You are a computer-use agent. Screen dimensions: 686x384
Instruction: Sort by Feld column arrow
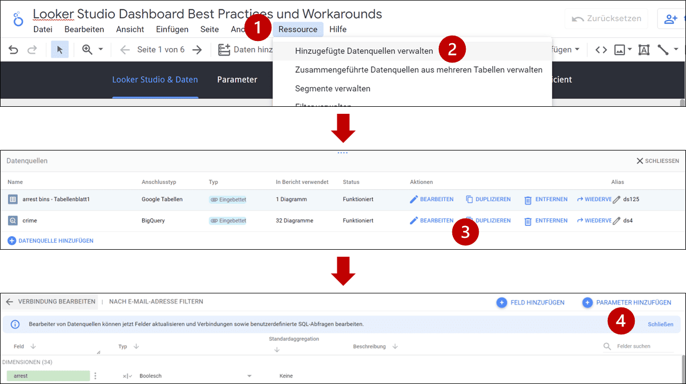33,346
